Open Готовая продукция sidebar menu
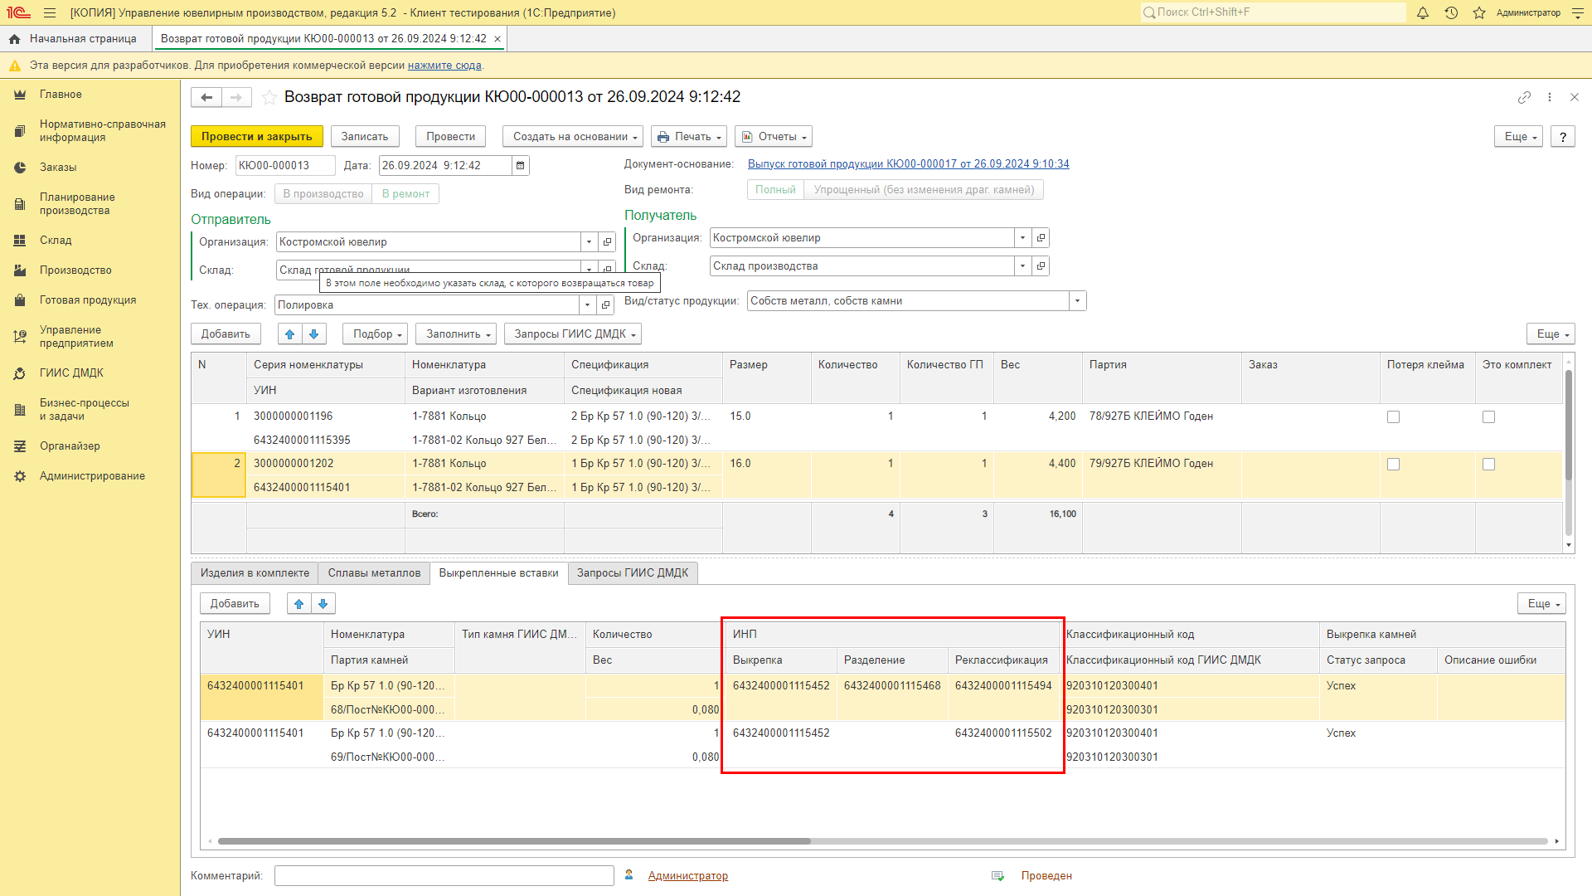Viewport: 1592px width, 896px height. (x=88, y=300)
